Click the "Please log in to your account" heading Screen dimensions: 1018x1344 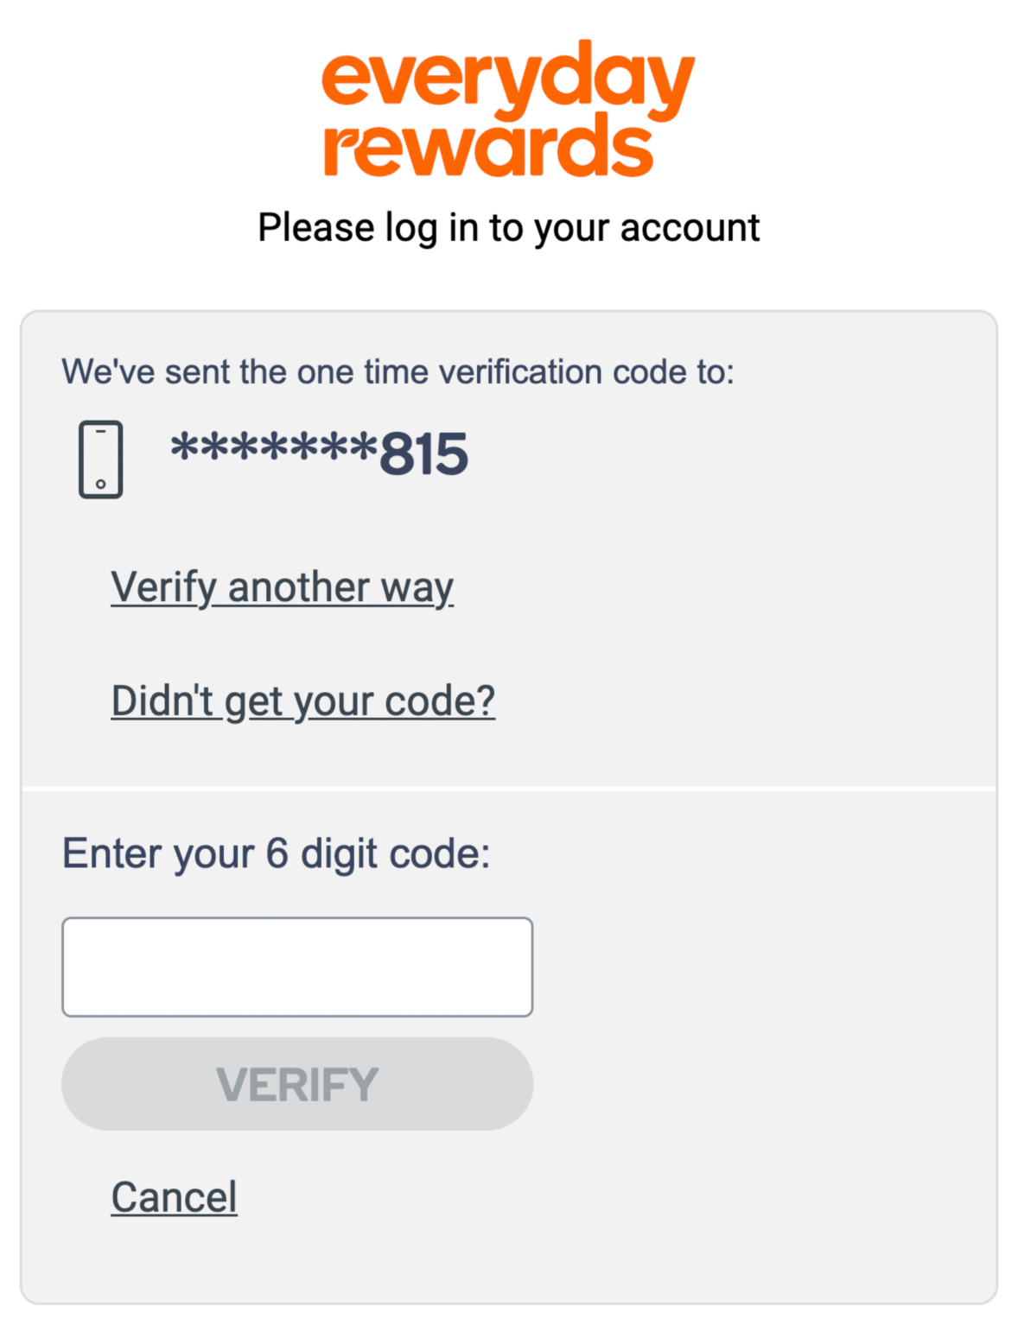(508, 229)
